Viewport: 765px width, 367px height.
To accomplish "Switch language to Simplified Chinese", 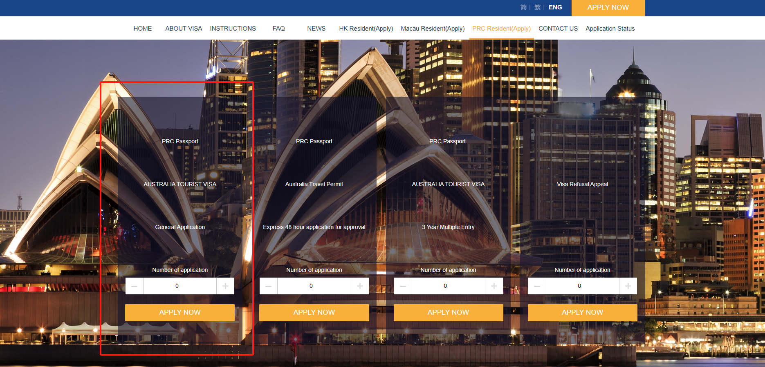I will [x=523, y=7].
